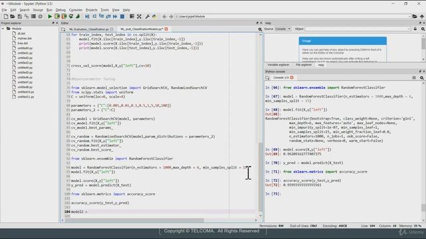This screenshot has width=426, height=239.
Task: Go back to previous cursor position
Action: [x=164, y=17]
